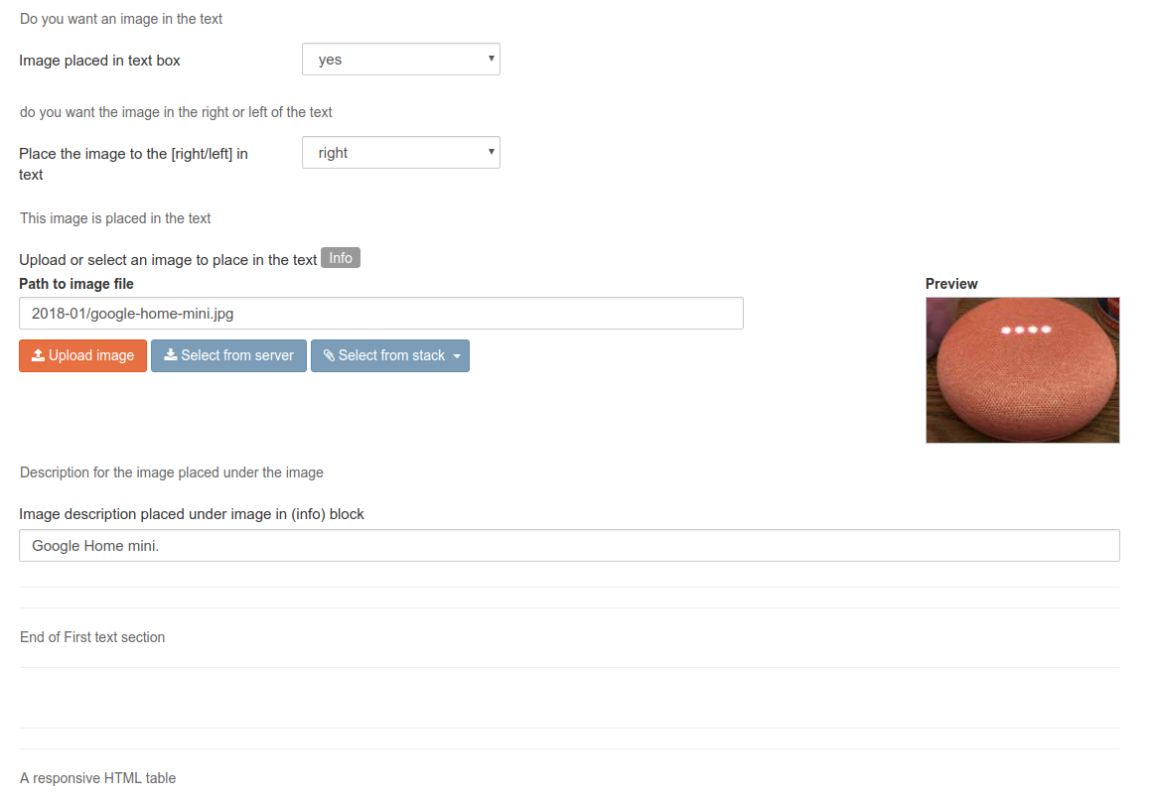Expand the caret on Select from stack
Viewport: 1156px width, 803px height.
tap(457, 356)
